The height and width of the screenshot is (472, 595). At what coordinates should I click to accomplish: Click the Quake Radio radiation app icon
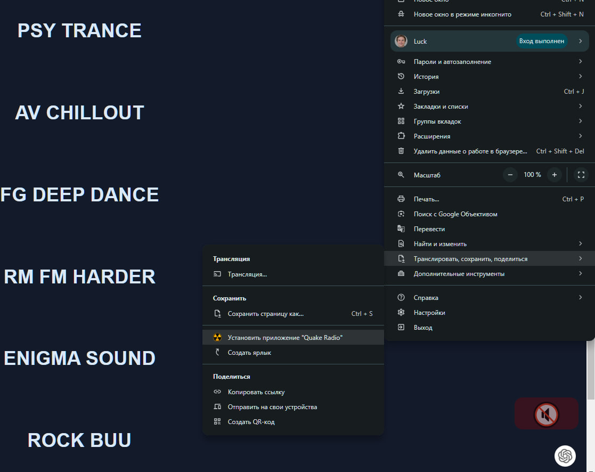(x=217, y=337)
